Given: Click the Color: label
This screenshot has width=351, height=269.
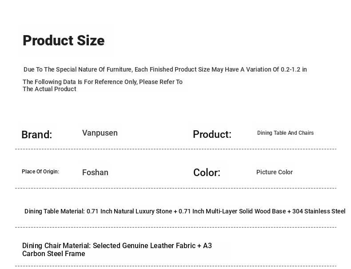Looking at the screenshot, I should (x=207, y=173).
